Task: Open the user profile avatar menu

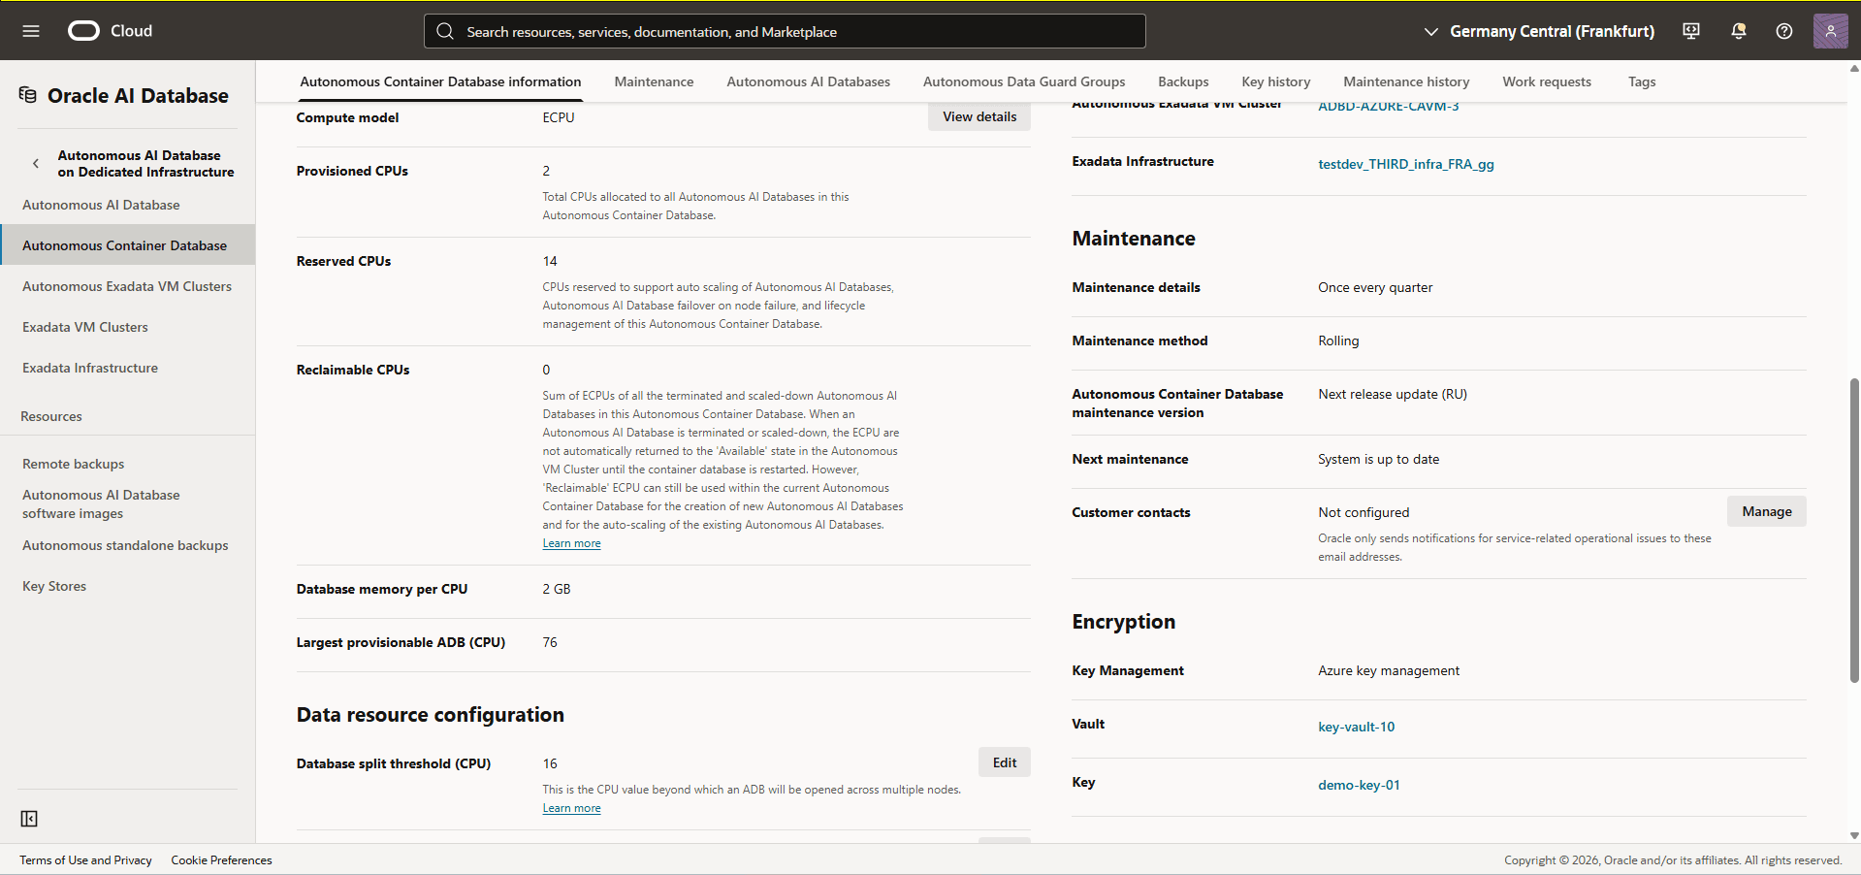Action: pos(1830,31)
